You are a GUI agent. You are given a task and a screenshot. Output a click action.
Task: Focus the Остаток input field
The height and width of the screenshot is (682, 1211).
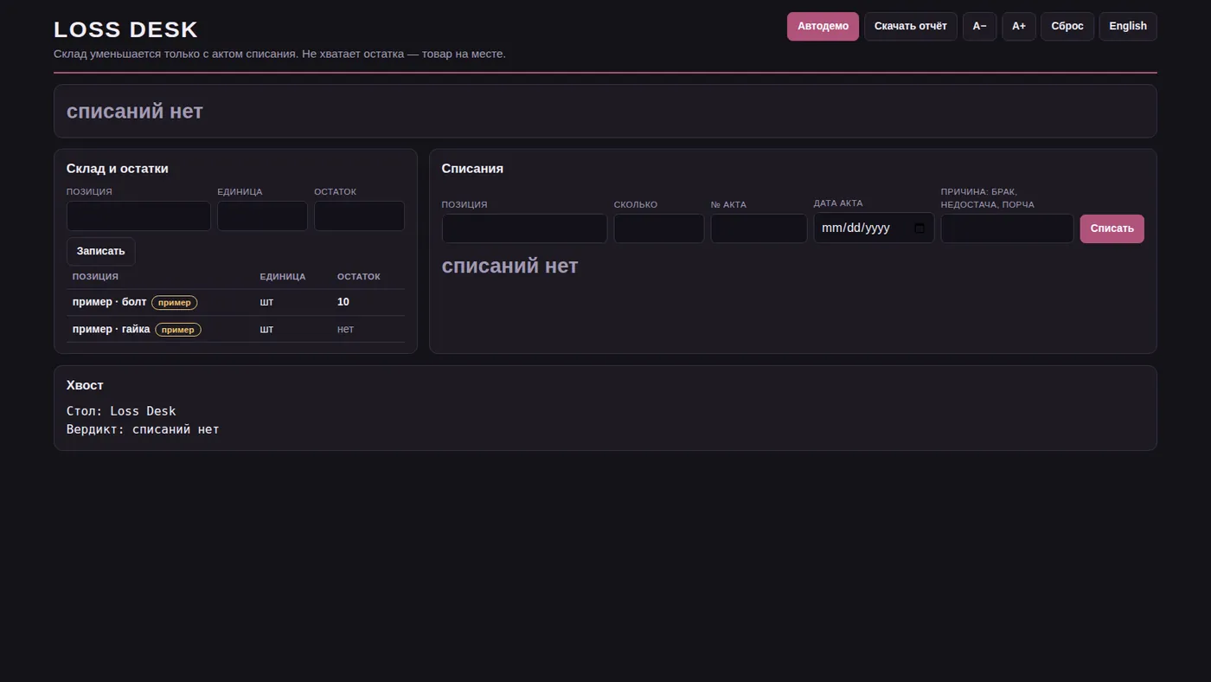pos(359,216)
